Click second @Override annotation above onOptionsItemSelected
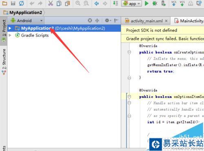 [148, 90]
